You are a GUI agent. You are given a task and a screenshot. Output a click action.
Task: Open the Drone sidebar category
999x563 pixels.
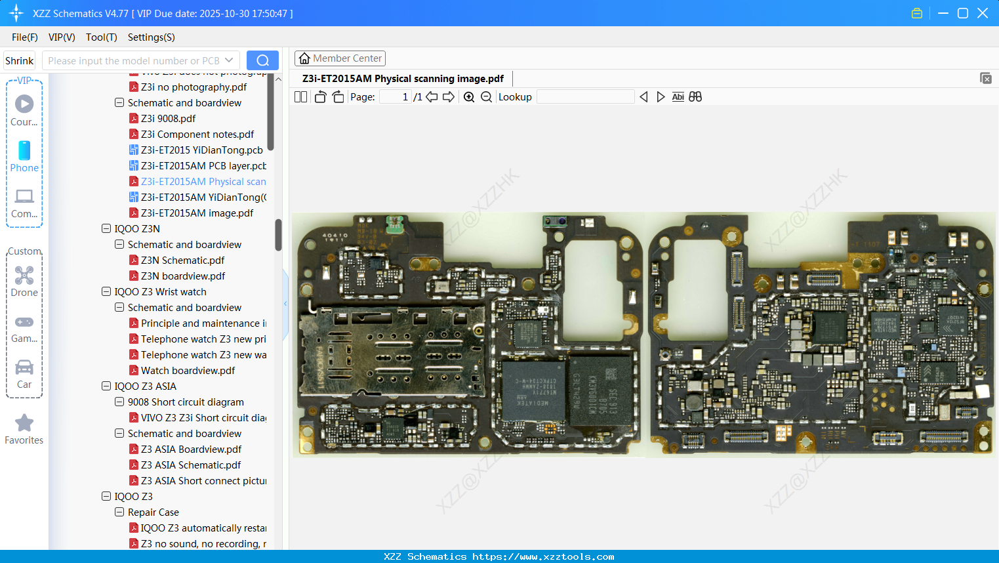pyautogui.click(x=24, y=281)
